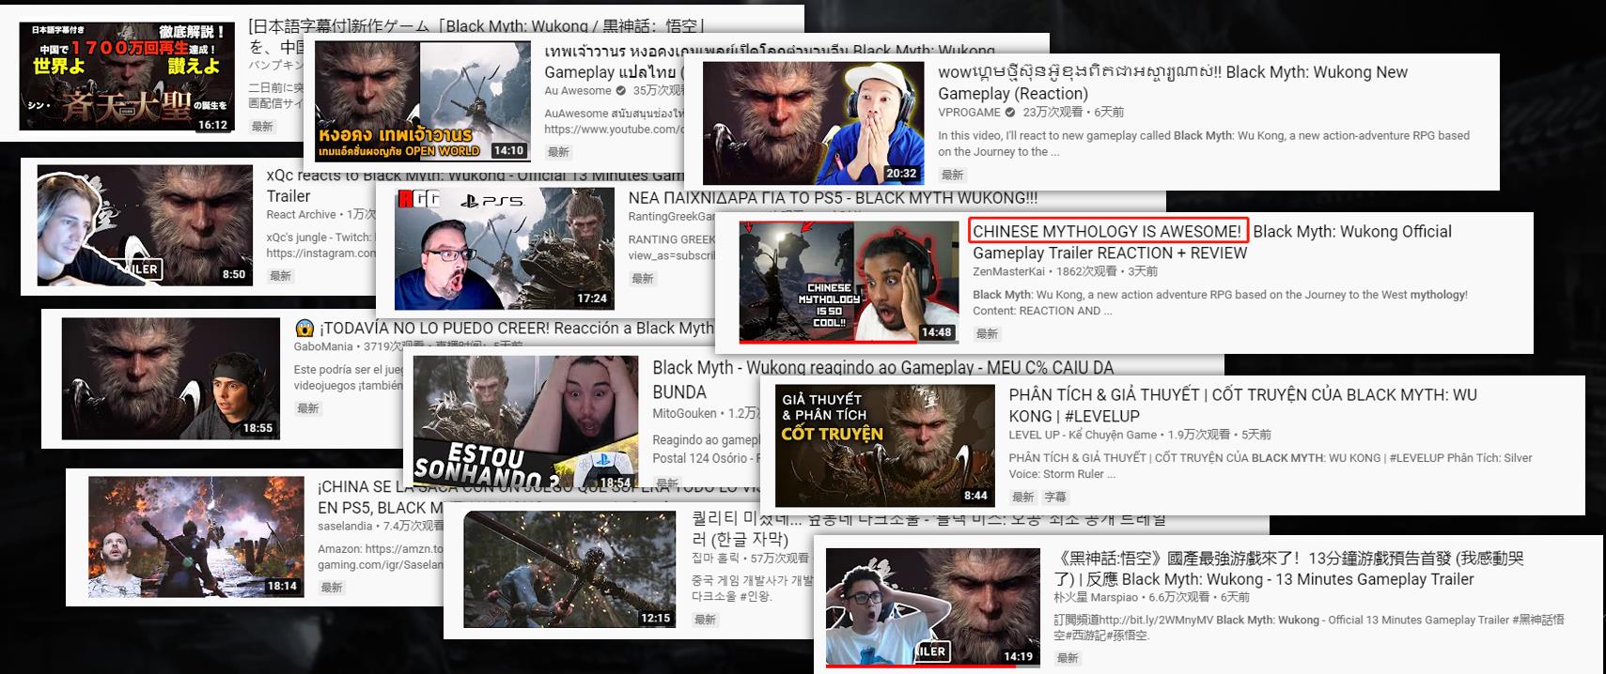Click the '1862次观看 • 3天前' view count text
1606x674 pixels.
point(1107,271)
